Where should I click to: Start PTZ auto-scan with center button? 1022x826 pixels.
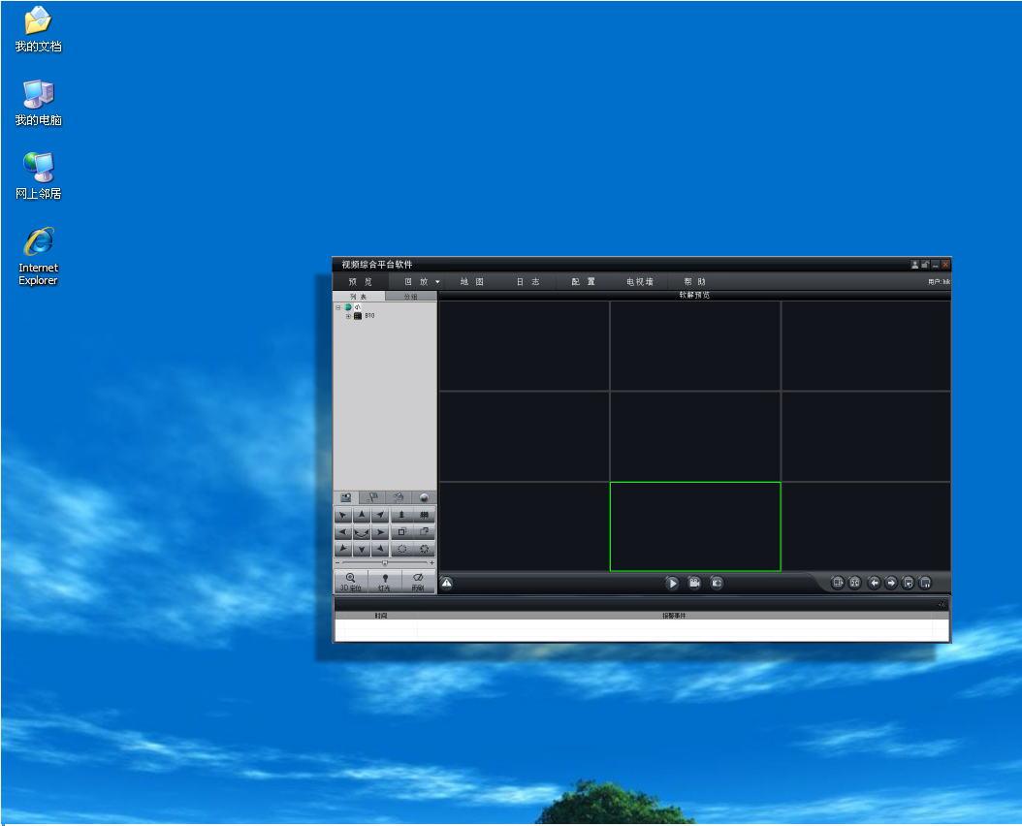pyautogui.click(x=362, y=532)
